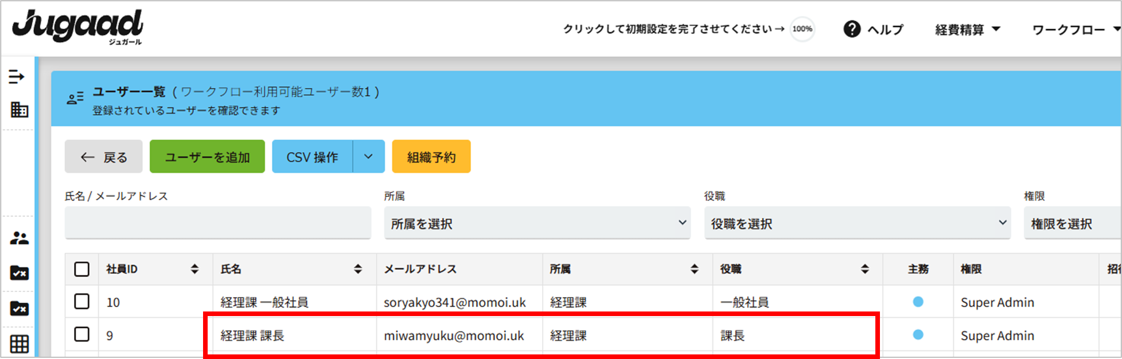Open the 経費精算 menu

pyautogui.click(x=967, y=30)
